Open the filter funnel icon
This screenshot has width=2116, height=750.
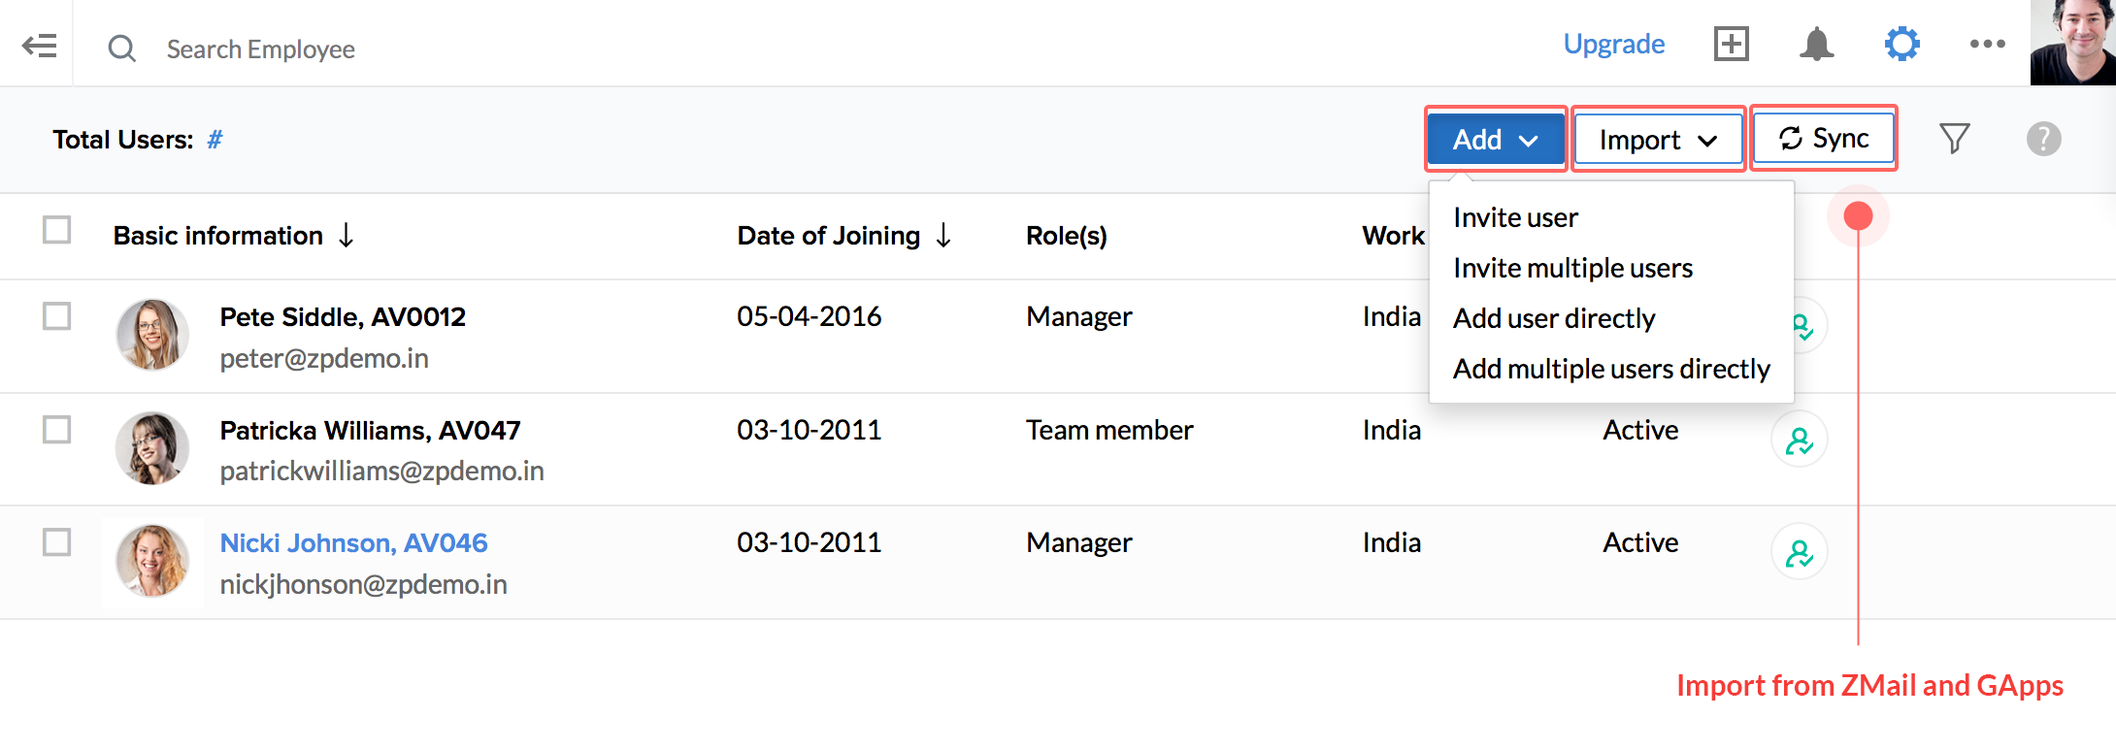(1954, 139)
